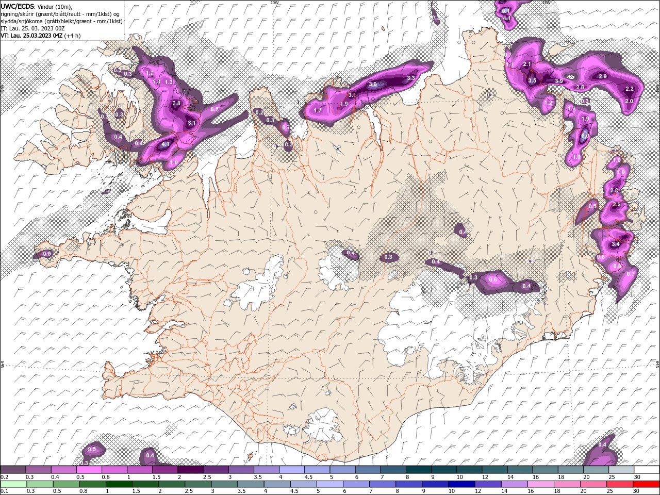
Task: Pick greyish-mauve 0.2 swatch on upper snow scale
Action: [x=13, y=469]
